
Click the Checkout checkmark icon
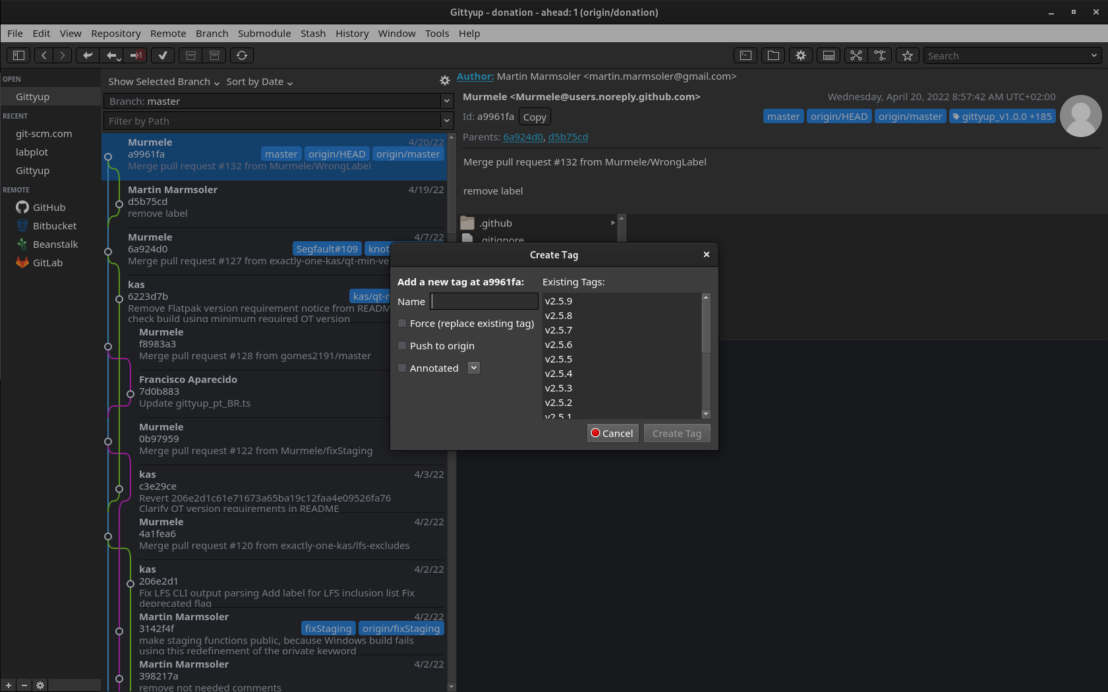click(163, 55)
